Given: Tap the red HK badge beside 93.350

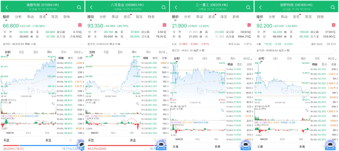Looking at the screenshot, I should [x=164, y=25].
